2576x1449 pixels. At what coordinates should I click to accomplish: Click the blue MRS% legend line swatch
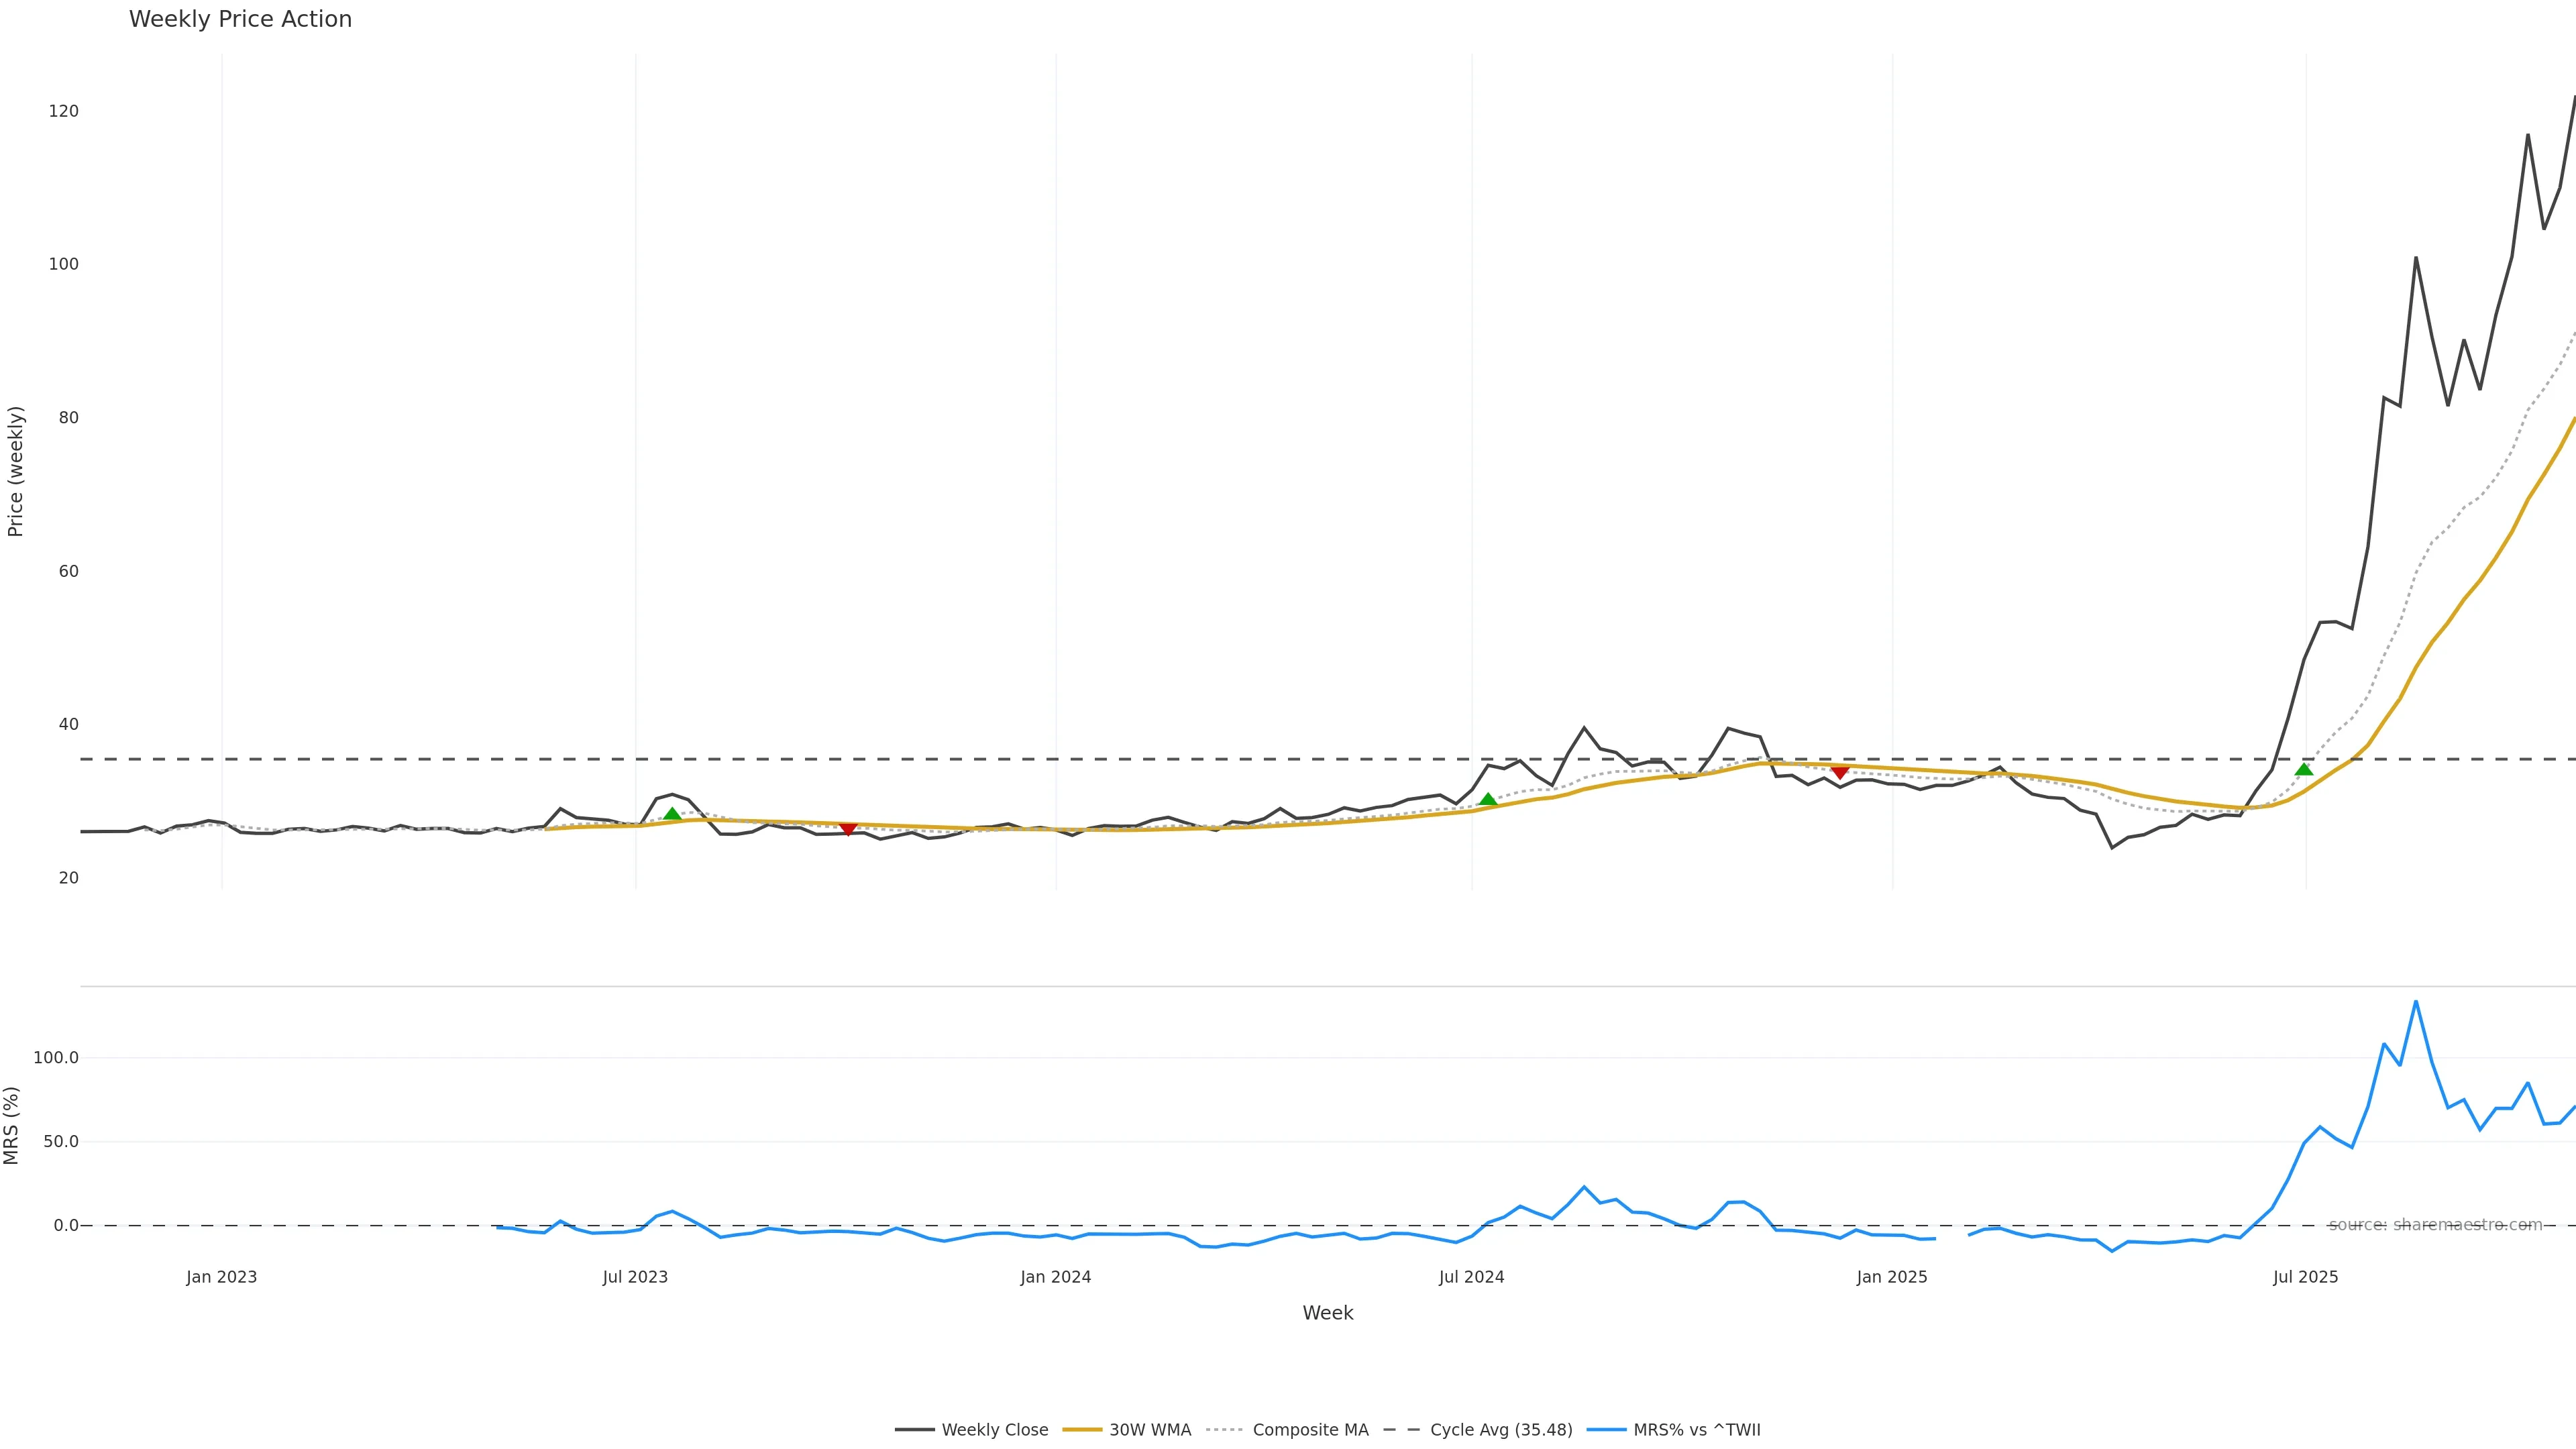pos(1606,1430)
